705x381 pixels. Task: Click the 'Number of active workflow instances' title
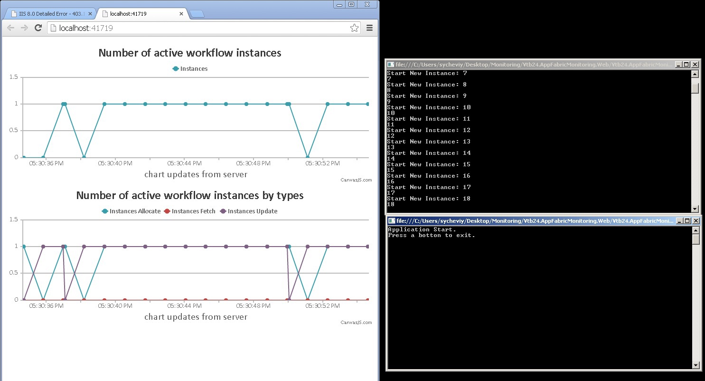[x=190, y=53]
